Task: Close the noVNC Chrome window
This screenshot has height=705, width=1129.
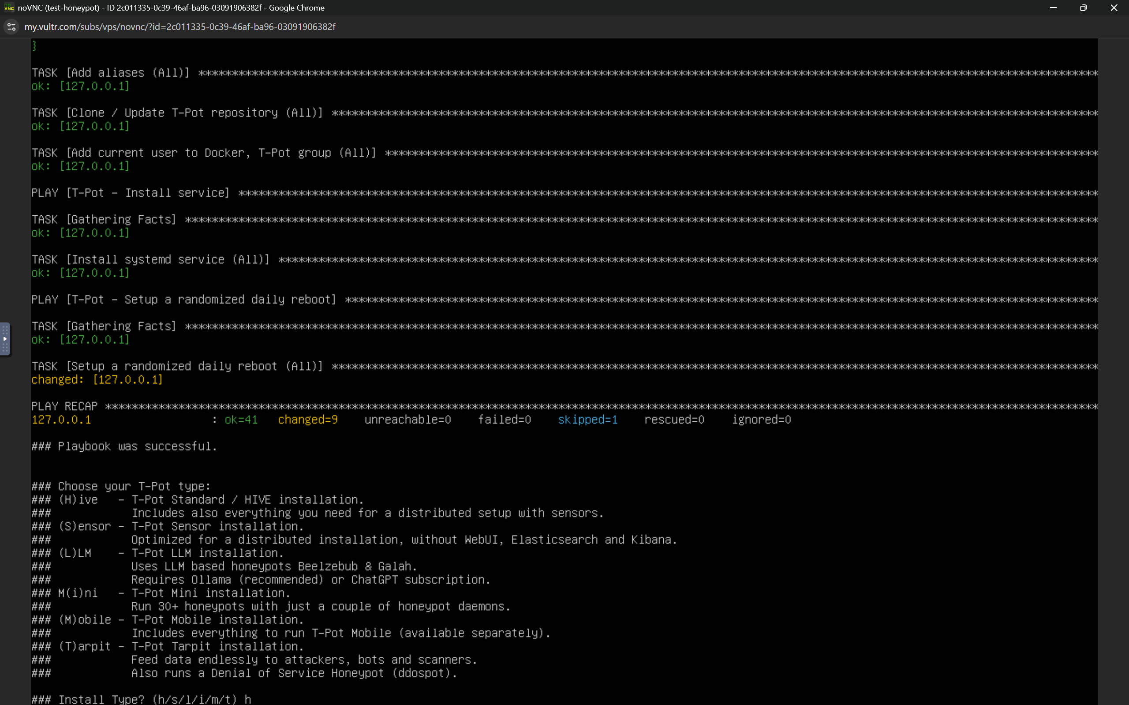Action: pos(1114,7)
